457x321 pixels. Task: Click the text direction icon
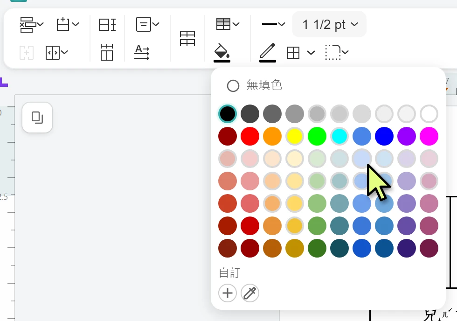(142, 52)
